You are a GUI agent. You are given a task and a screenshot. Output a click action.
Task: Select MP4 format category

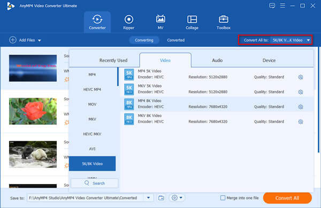(92, 75)
